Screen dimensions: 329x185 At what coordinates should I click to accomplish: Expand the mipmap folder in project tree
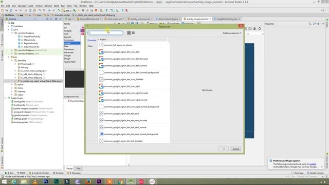12,91
